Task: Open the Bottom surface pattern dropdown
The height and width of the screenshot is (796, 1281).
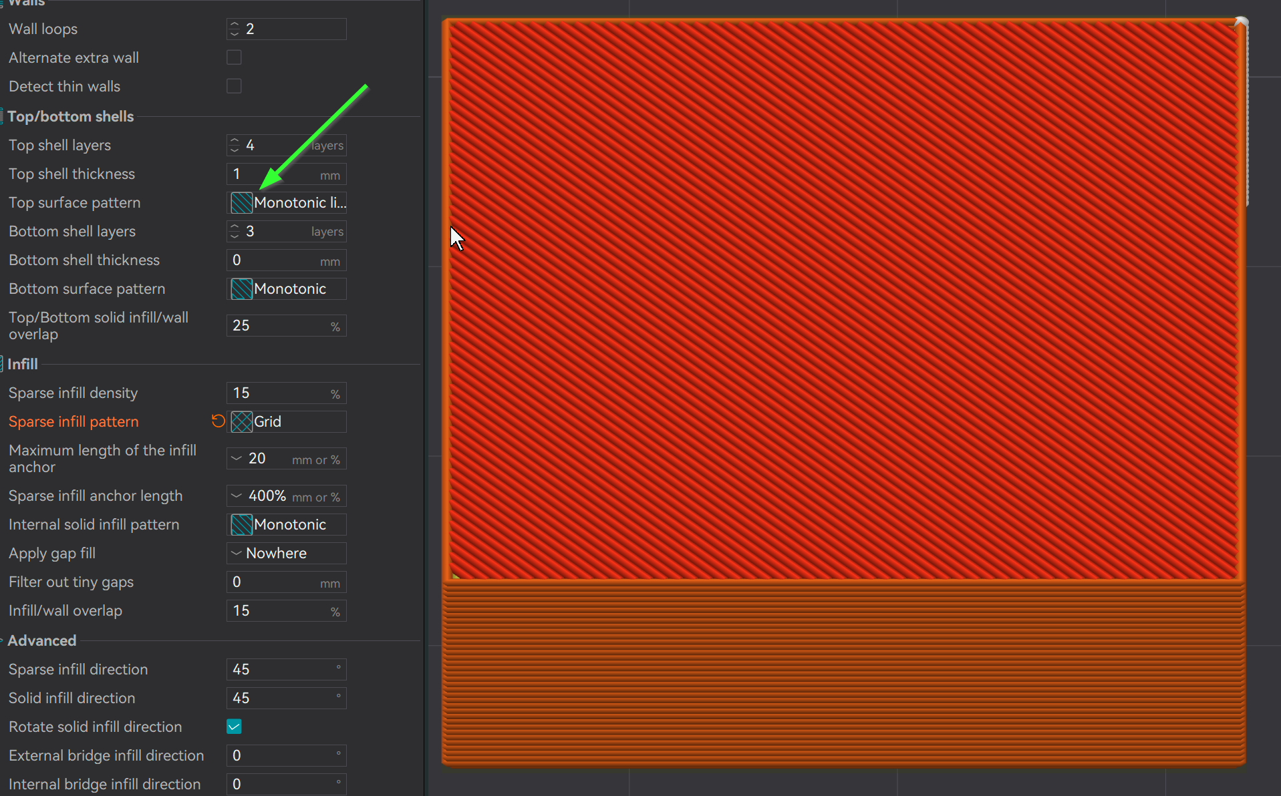Action: 287,288
